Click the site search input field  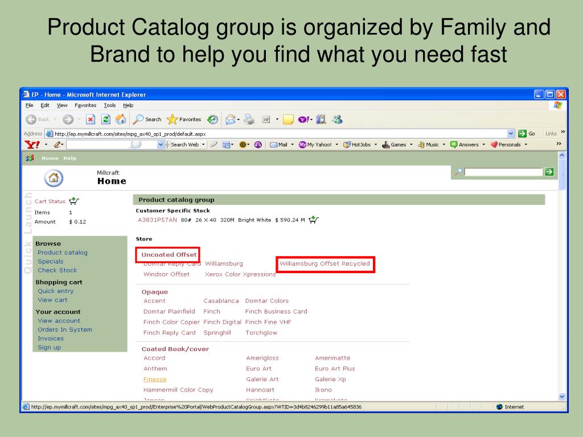[x=503, y=172]
